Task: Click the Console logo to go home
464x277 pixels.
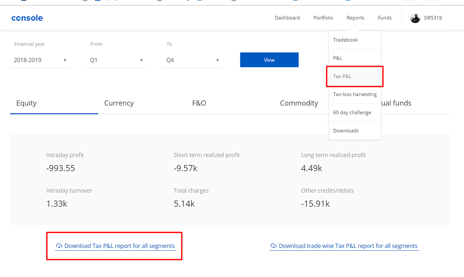Action: pos(27,18)
